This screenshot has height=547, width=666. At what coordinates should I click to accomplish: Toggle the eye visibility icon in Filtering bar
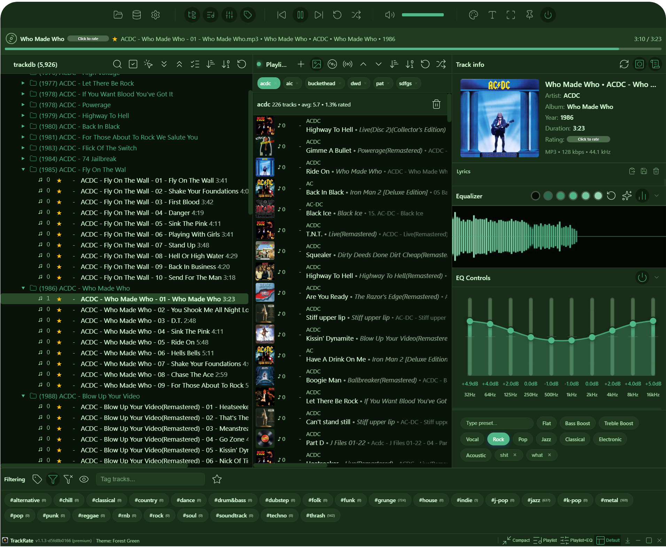[84, 479]
